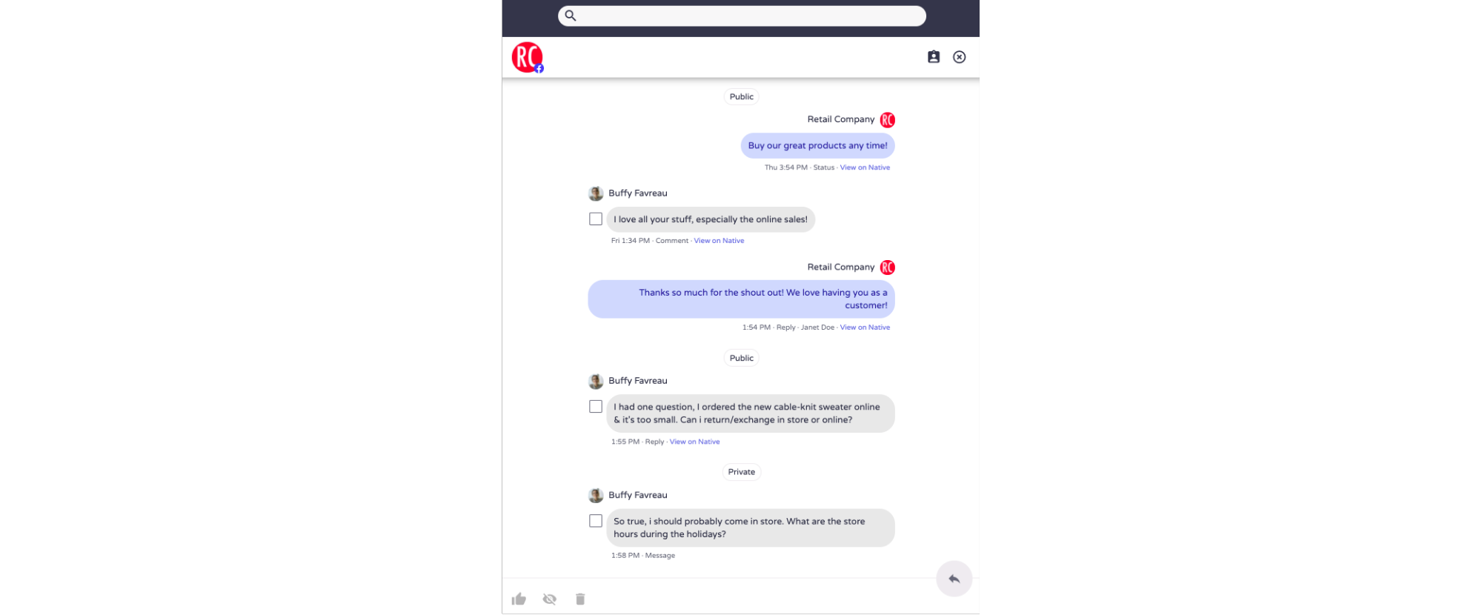Screen dimensions: 1482x615
Task: Click the trash delete icon
Action: tap(580, 599)
